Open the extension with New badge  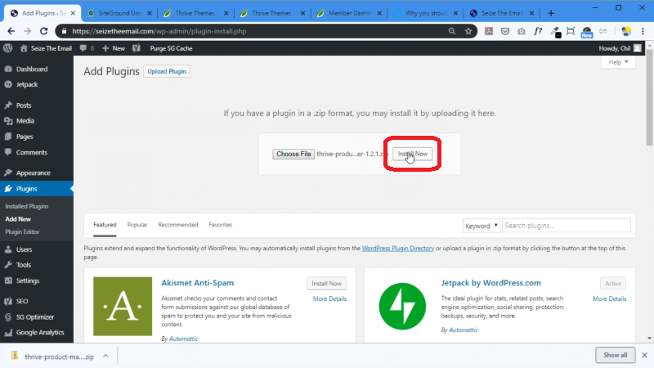[x=587, y=32]
